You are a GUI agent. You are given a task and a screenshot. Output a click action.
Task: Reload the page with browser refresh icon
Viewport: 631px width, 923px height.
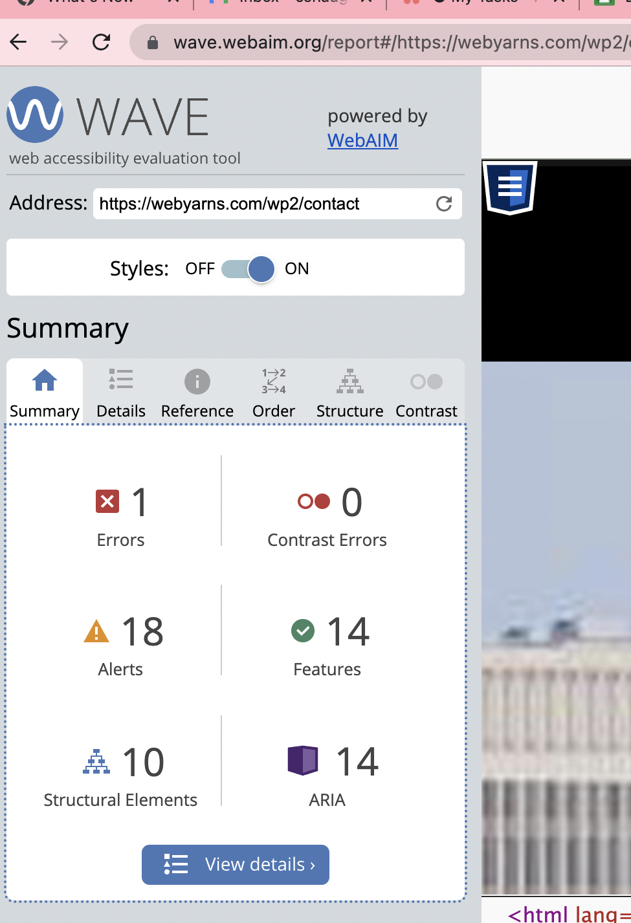[x=102, y=43]
